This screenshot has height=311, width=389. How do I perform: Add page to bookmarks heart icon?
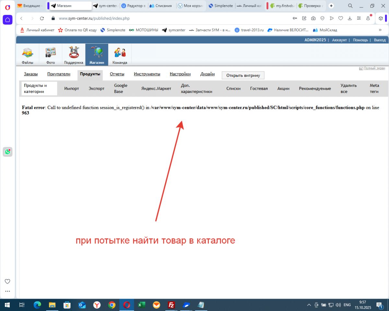pos(341,18)
